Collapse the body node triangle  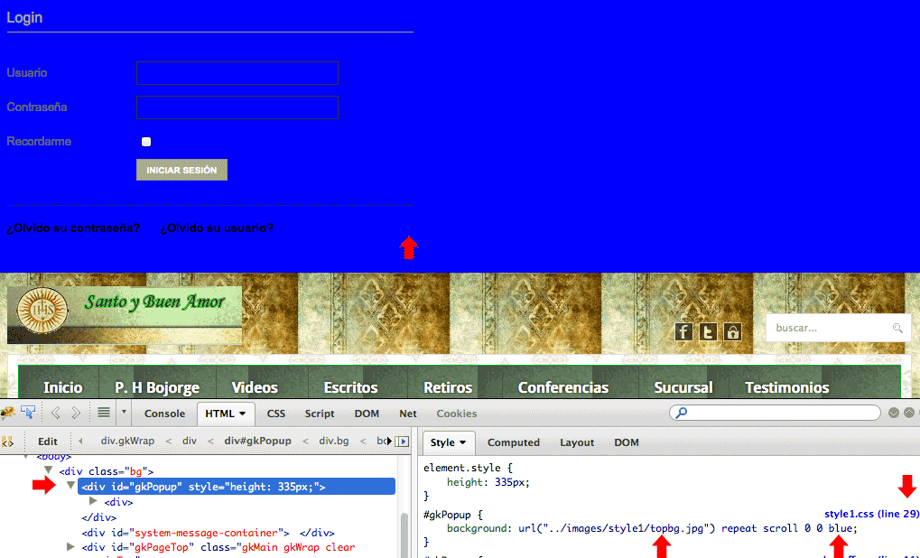[x=26, y=457]
